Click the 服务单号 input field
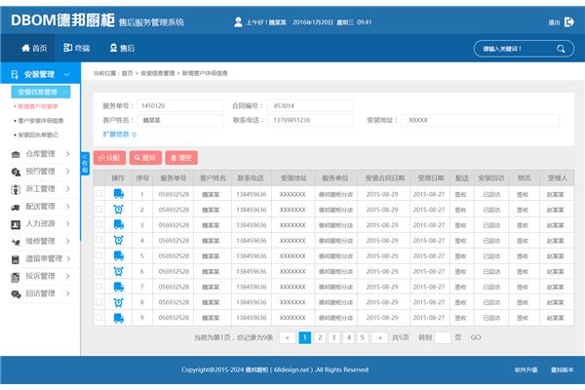585x390 pixels. point(180,106)
